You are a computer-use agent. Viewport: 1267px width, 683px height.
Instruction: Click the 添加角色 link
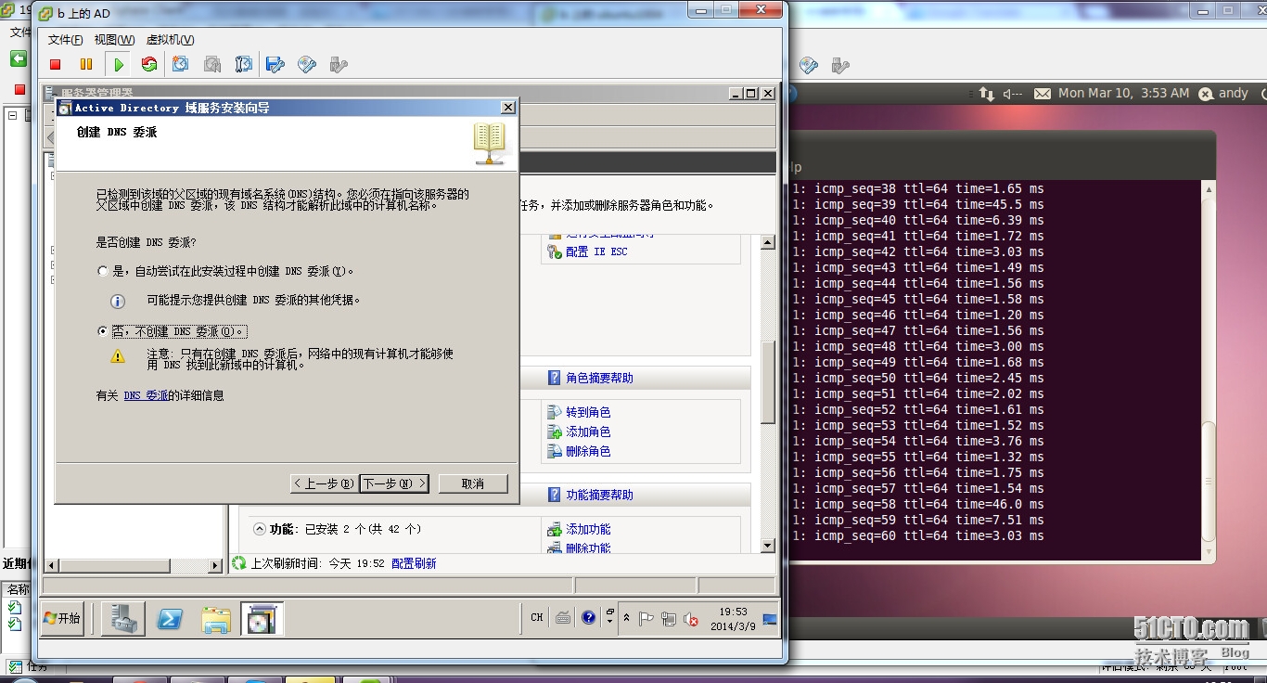[588, 432]
